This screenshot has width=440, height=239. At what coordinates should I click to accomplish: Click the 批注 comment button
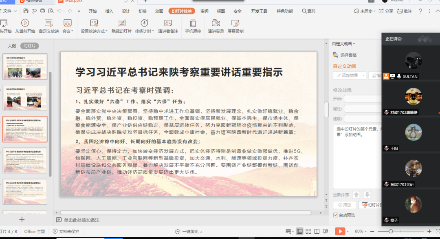(x=404, y=11)
